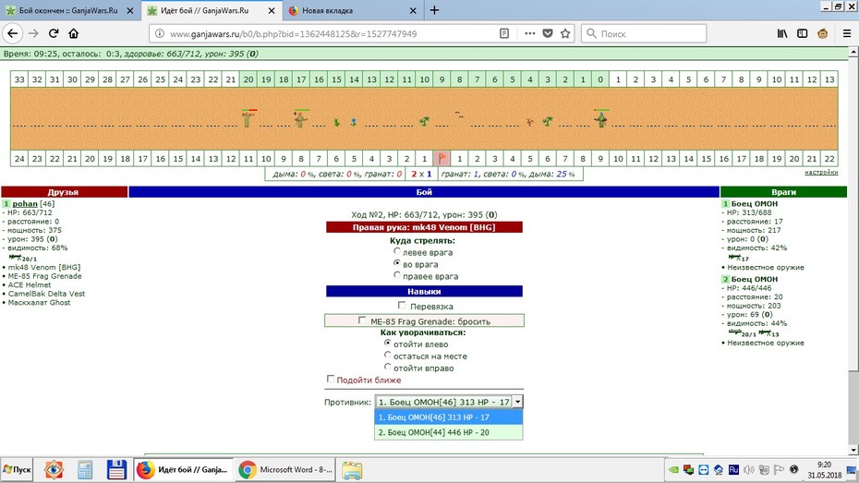Open pohan player profile link
The width and height of the screenshot is (859, 483).
click(25, 204)
